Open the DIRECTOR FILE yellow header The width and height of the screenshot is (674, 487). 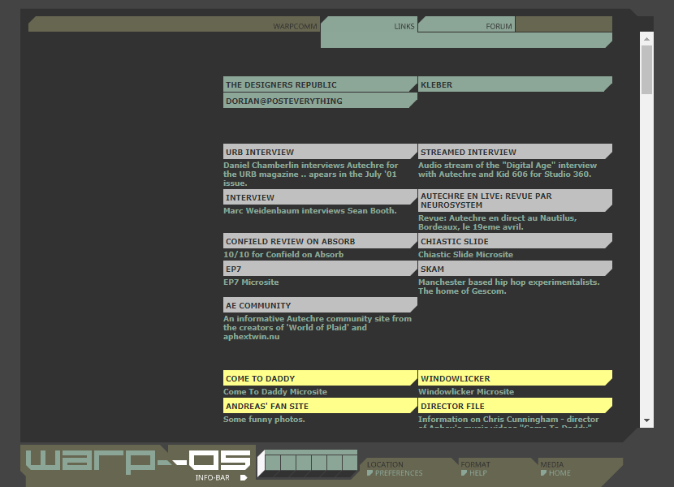tap(515, 406)
